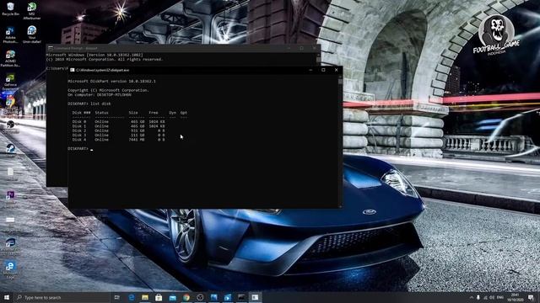Click diskpart window title bar icon
Screen dimensions: 540x303
click(72, 70)
